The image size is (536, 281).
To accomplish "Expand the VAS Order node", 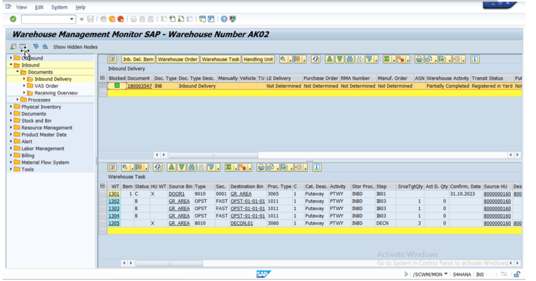I will pyautogui.click(x=24, y=85).
